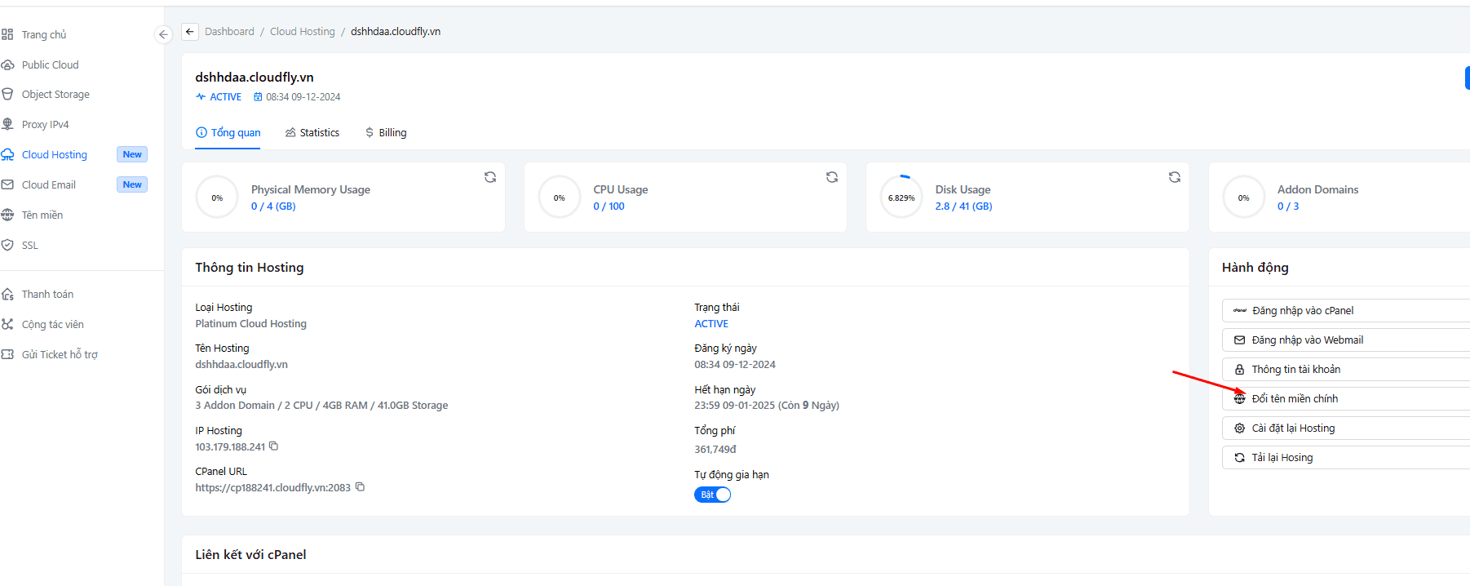Click the ACTIVE pulse status icon
Screen dimensions: 1470x586
pos(201,97)
